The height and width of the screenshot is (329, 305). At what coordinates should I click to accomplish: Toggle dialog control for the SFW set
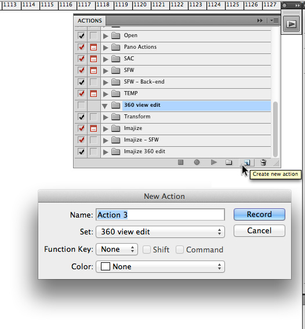93,70
